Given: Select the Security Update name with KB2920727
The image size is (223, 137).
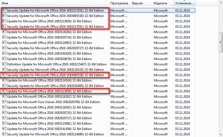Looking at the screenshot, I should click(x=55, y=48).
